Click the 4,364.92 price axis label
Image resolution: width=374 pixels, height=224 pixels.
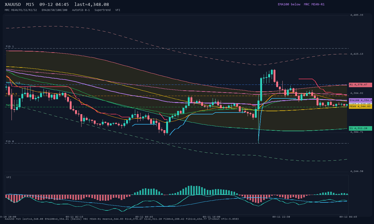[357, 93]
